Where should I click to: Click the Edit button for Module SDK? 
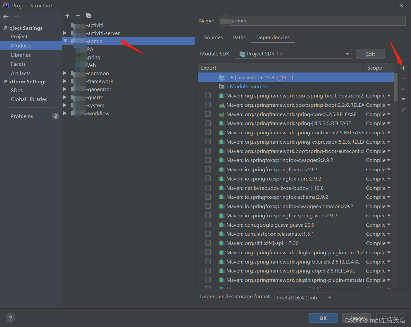pyautogui.click(x=370, y=54)
